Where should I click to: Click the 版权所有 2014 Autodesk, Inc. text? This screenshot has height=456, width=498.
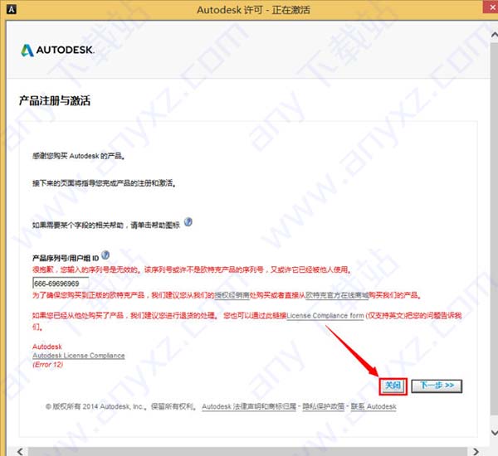pyautogui.click(x=95, y=406)
